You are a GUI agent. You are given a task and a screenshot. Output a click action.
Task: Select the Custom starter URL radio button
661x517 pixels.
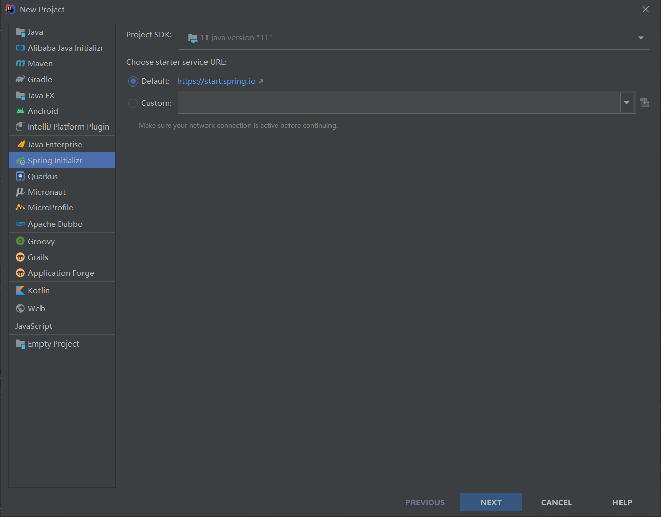click(133, 103)
